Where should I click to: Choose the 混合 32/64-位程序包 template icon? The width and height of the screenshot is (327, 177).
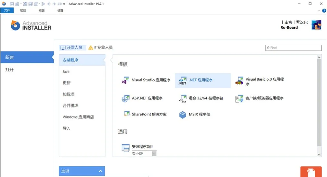[182, 99]
